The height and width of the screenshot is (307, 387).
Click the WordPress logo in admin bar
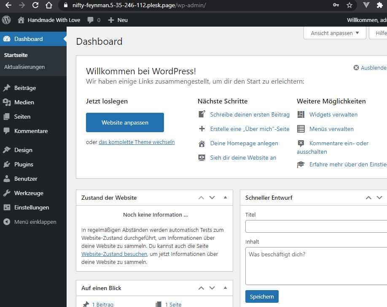(x=6, y=20)
